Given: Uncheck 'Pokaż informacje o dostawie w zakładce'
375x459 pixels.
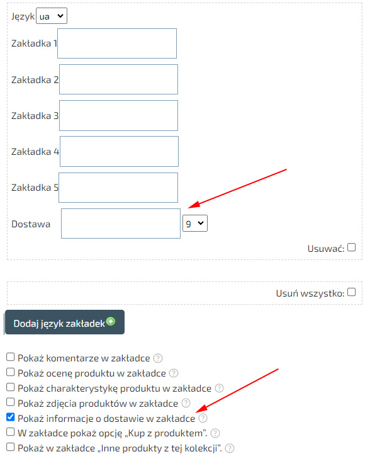Looking at the screenshot, I should pos(11,417).
